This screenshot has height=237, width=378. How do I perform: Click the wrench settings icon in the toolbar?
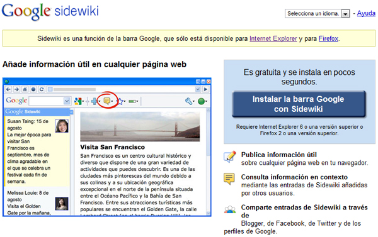click(188, 101)
